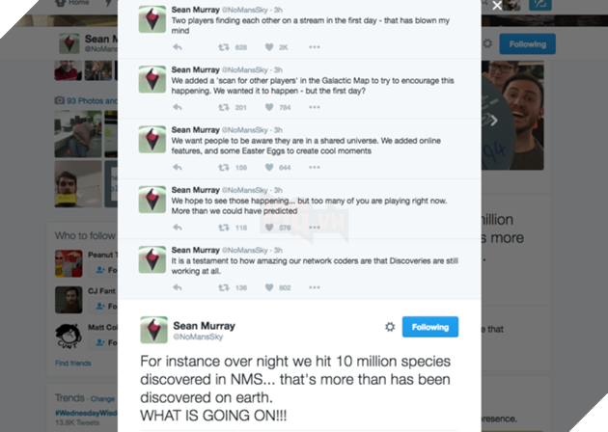Retweet the 'scan for other players' tweet
This screenshot has width=608, height=432.
pos(221,107)
